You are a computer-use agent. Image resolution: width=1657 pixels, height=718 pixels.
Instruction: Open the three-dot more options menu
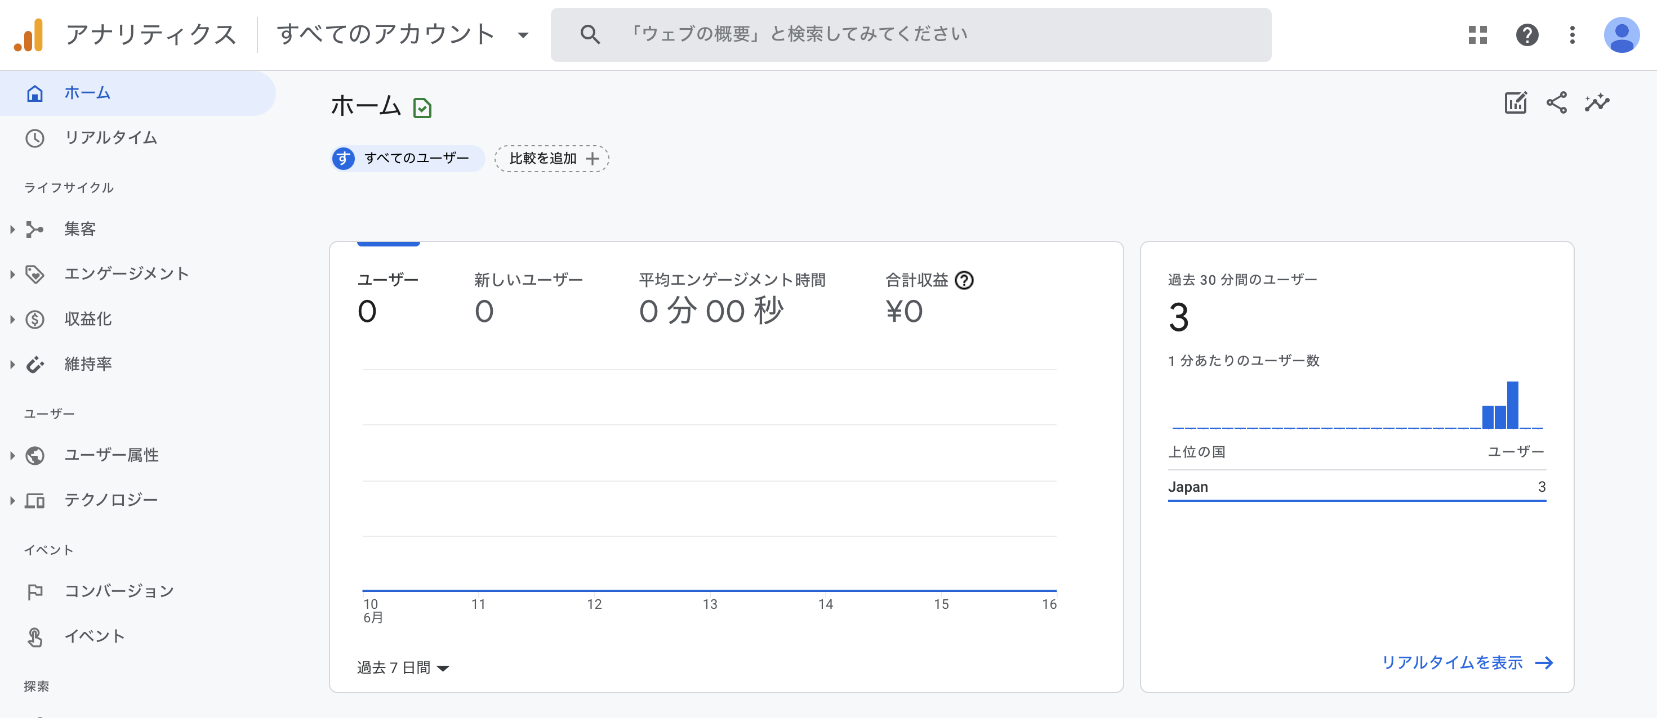(x=1571, y=35)
